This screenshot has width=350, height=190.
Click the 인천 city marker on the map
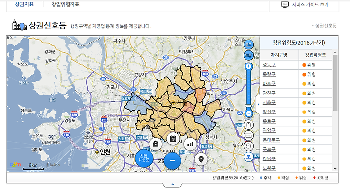click(x=97, y=152)
